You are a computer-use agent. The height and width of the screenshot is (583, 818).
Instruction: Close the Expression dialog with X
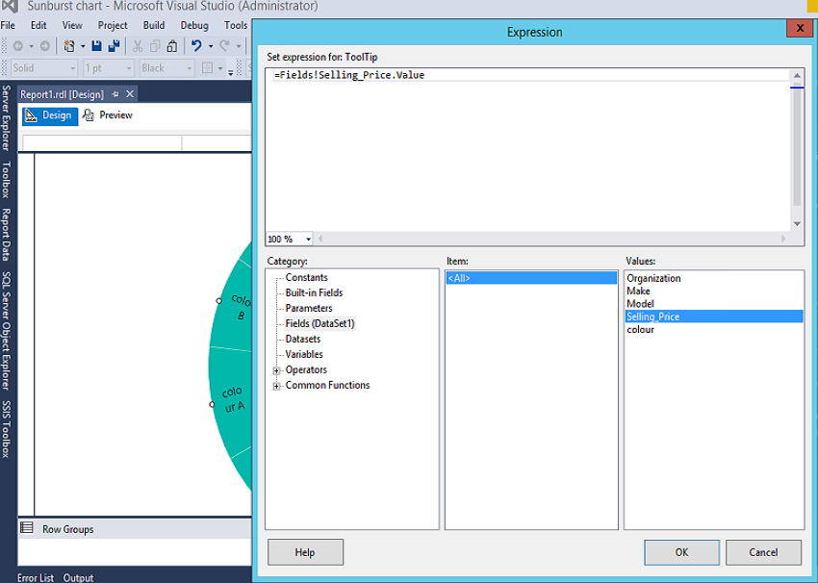(x=800, y=28)
